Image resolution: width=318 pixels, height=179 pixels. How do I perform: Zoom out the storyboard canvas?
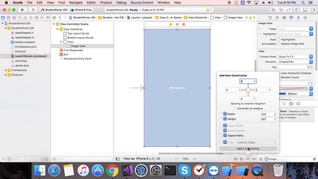click(176, 159)
